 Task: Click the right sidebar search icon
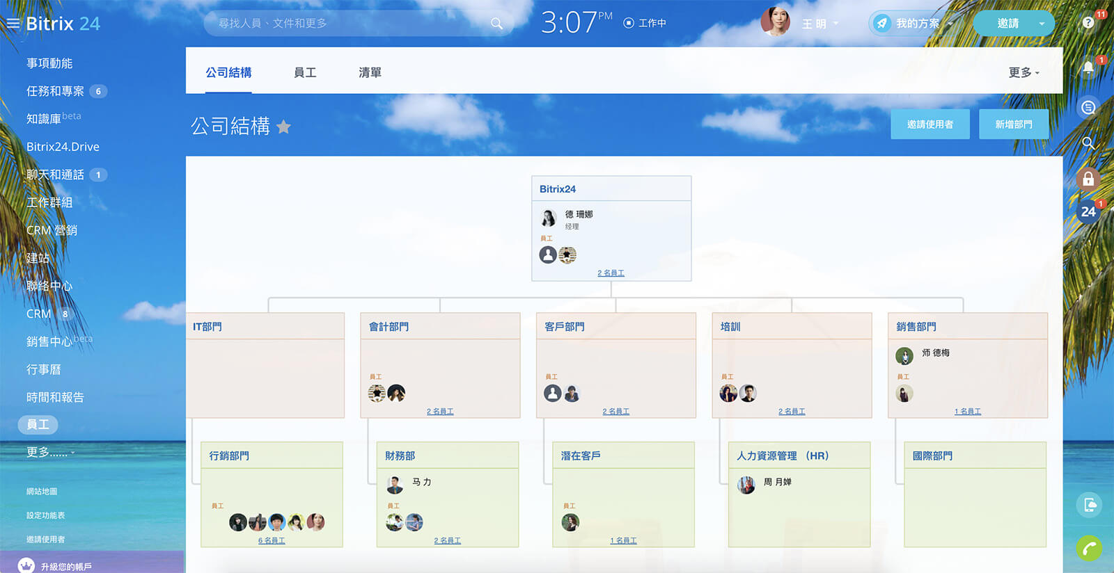tap(1088, 143)
